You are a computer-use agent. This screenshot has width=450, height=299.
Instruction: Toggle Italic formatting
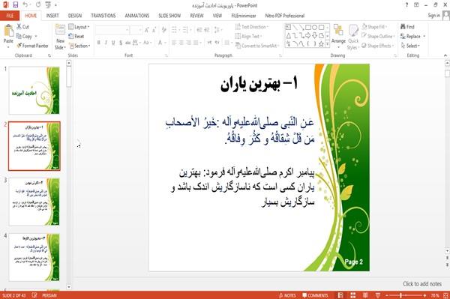[106, 43]
